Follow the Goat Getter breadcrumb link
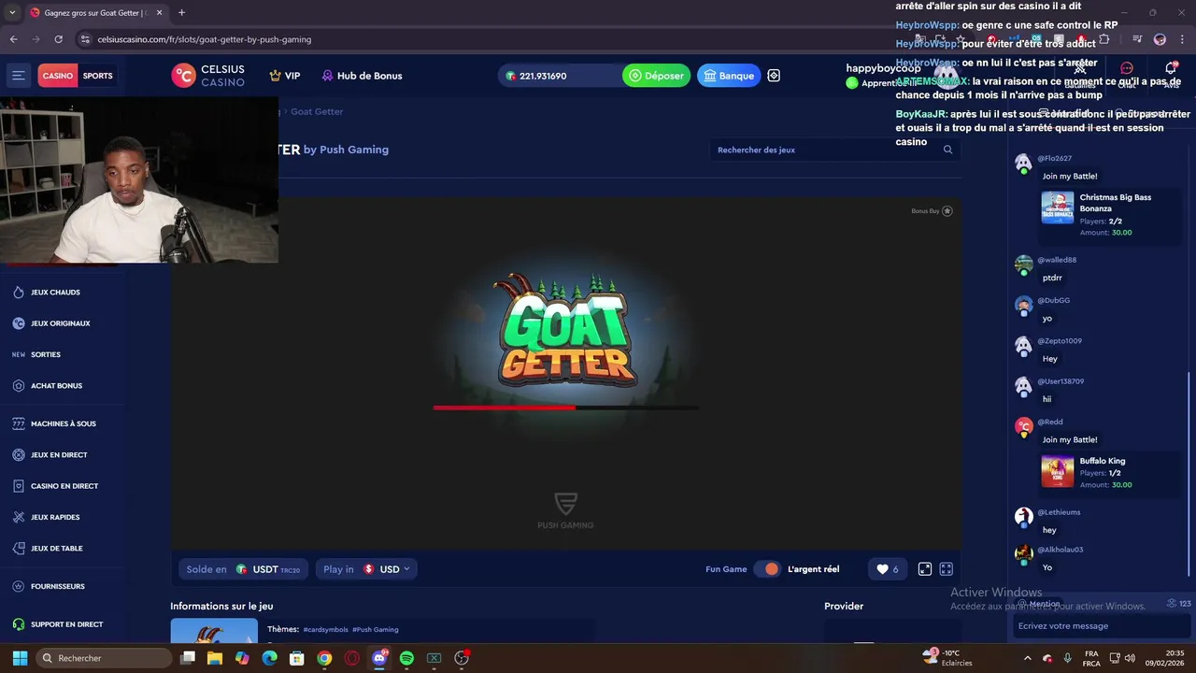The image size is (1196, 673). click(317, 111)
